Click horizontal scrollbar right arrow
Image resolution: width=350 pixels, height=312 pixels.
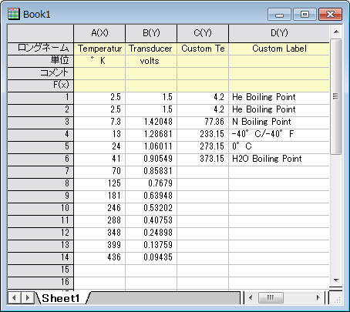pyautogui.click(x=318, y=298)
